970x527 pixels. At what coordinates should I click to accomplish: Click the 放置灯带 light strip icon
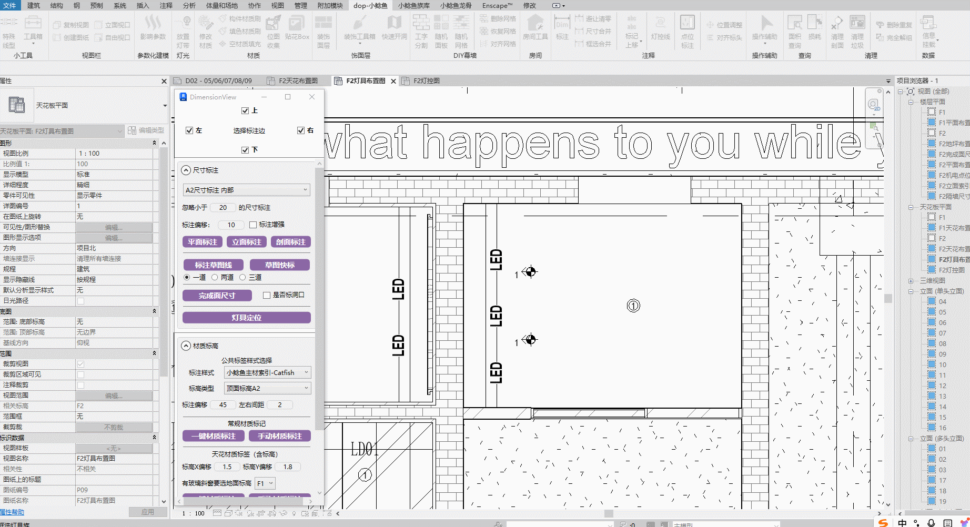pyautogui.click(x=183, y=31)
